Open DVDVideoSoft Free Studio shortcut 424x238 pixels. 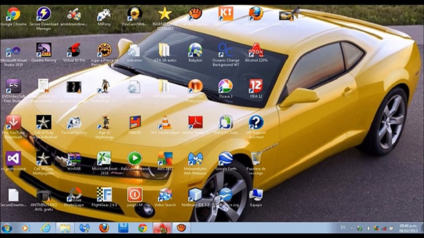coord(13,86)
